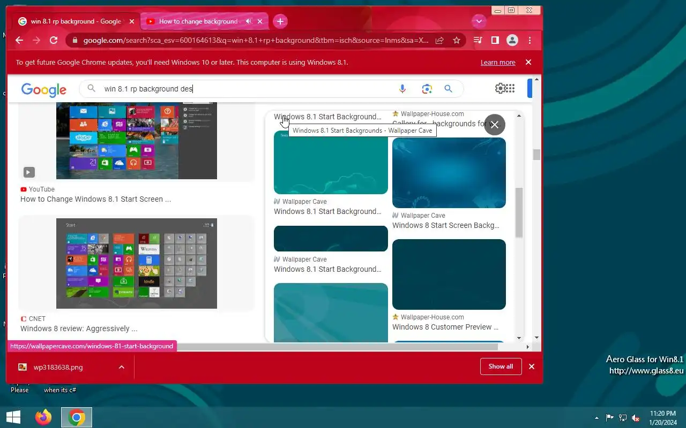
Task: Click the horizontal scrollbar right arrow
Action: (528, 347)
